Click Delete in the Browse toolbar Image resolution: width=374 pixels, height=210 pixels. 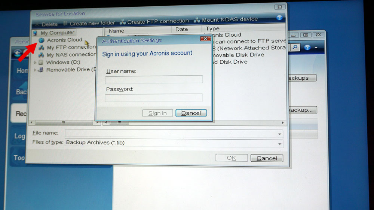pos(47,24)
